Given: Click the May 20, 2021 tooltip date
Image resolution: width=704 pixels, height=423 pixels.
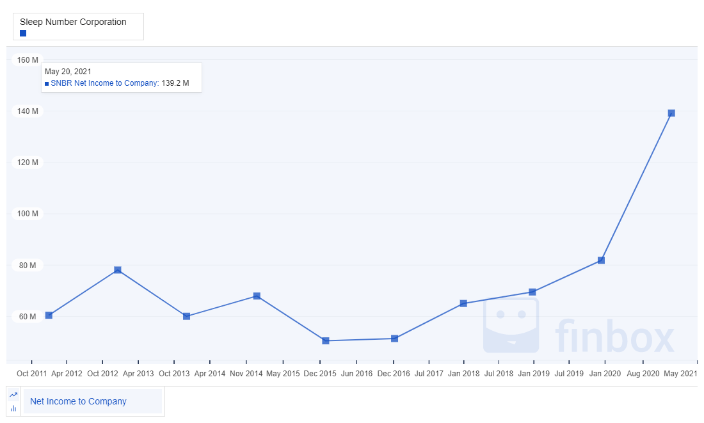Looking at the screenshot, I should point(68,72).
